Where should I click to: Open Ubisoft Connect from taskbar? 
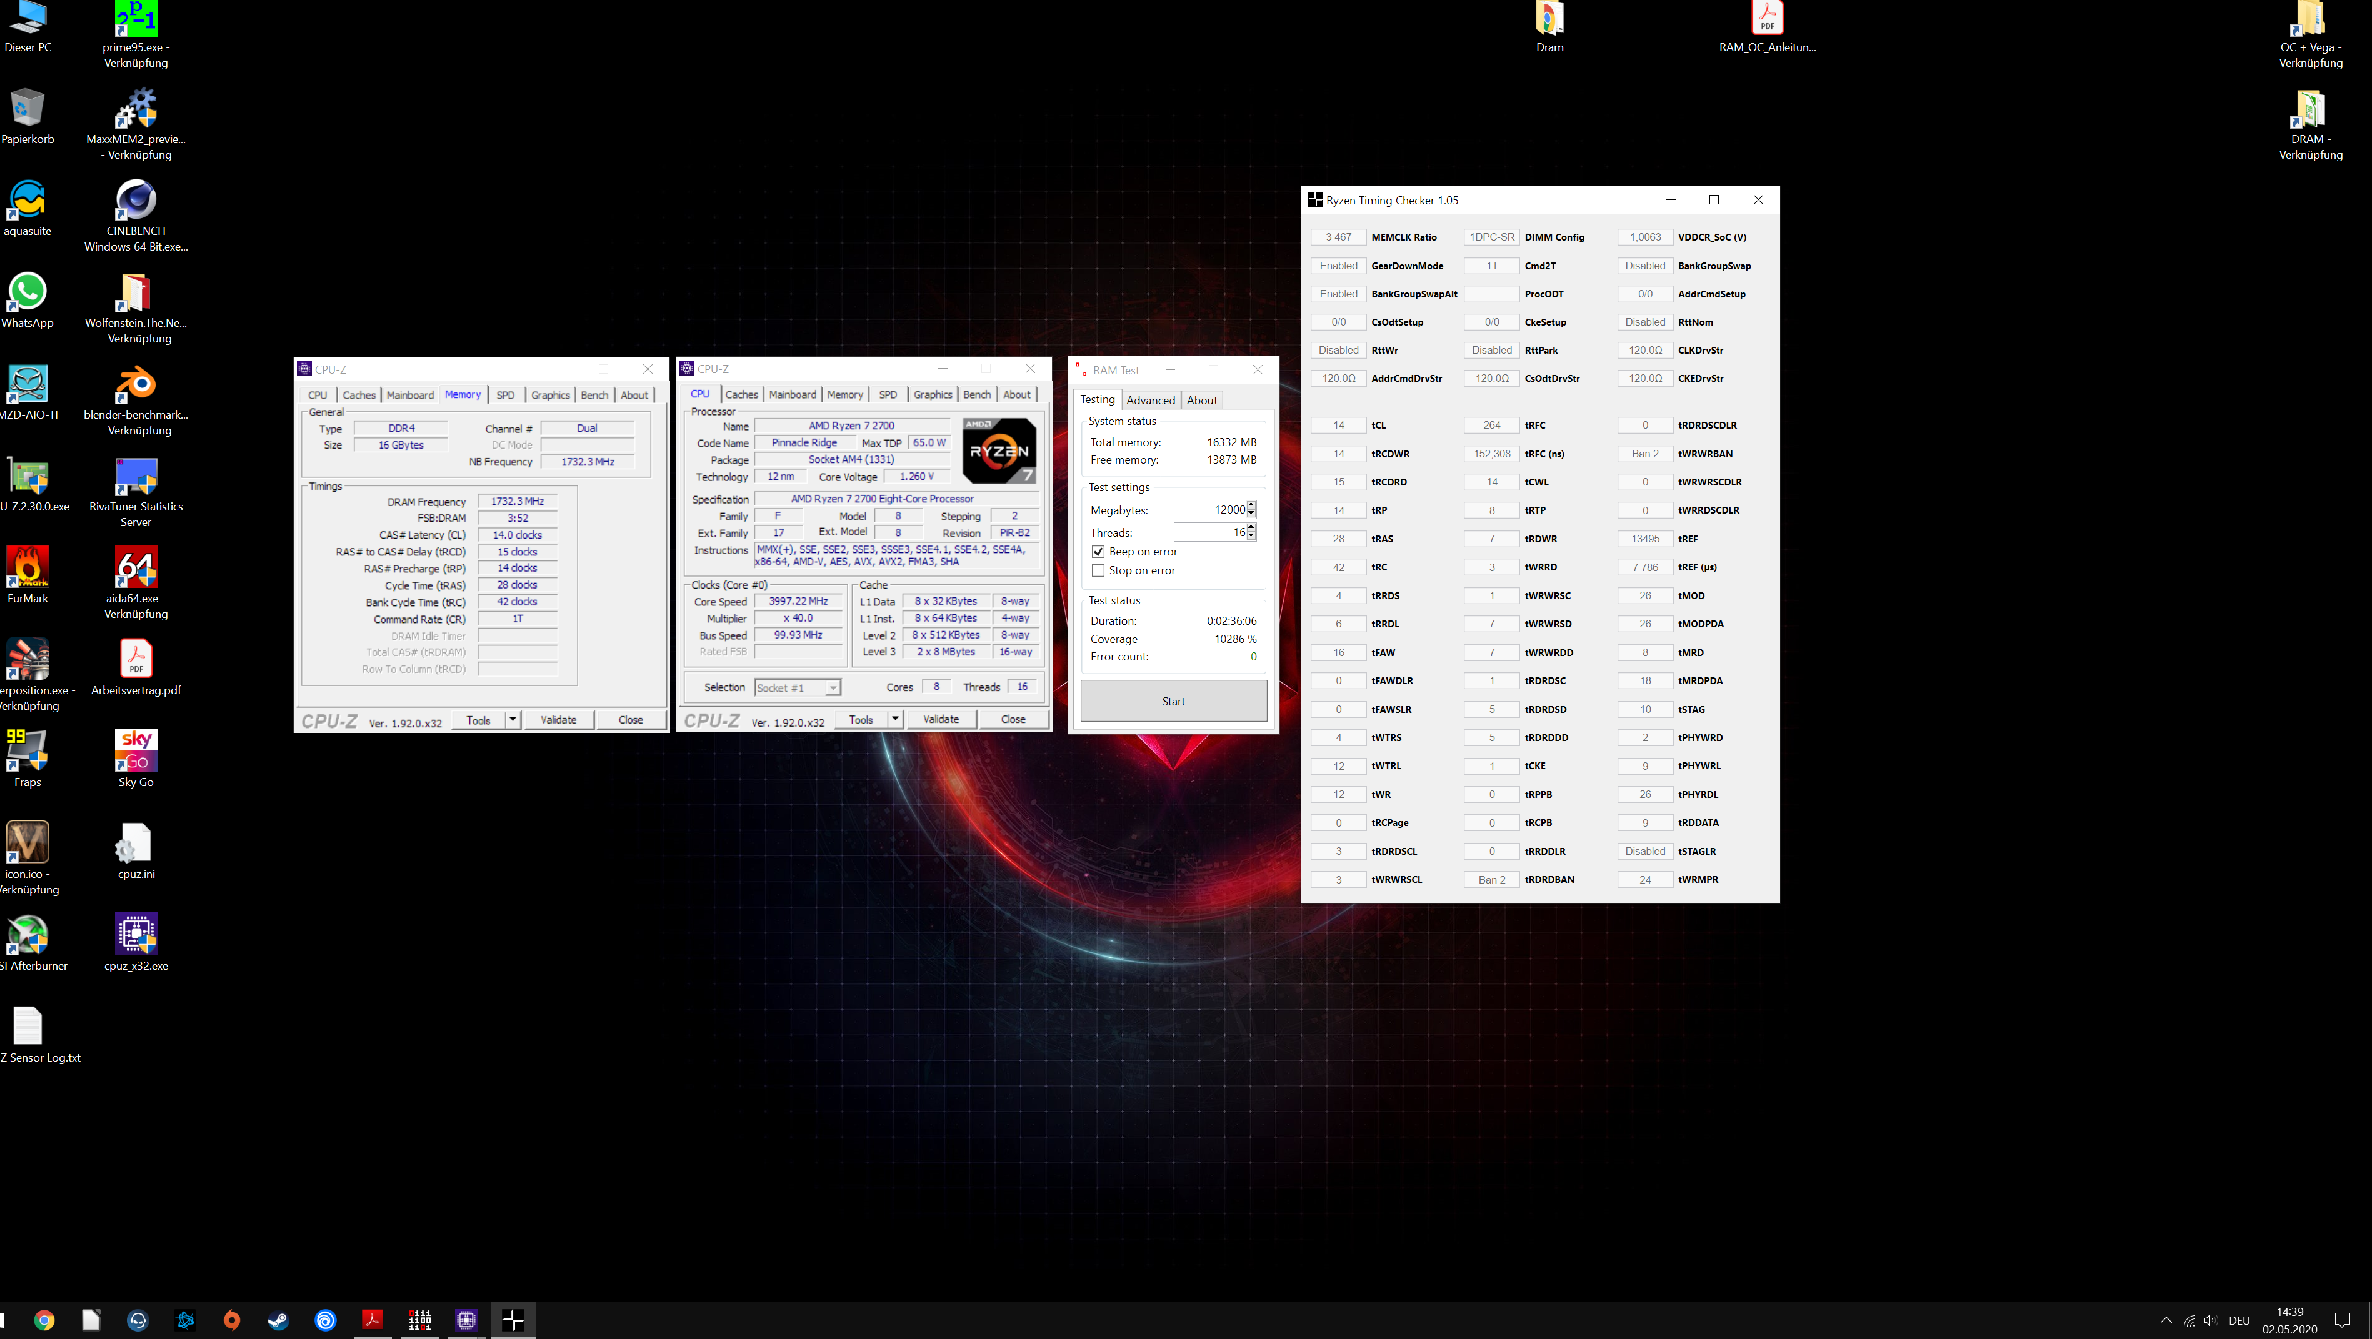point(325,1321)
